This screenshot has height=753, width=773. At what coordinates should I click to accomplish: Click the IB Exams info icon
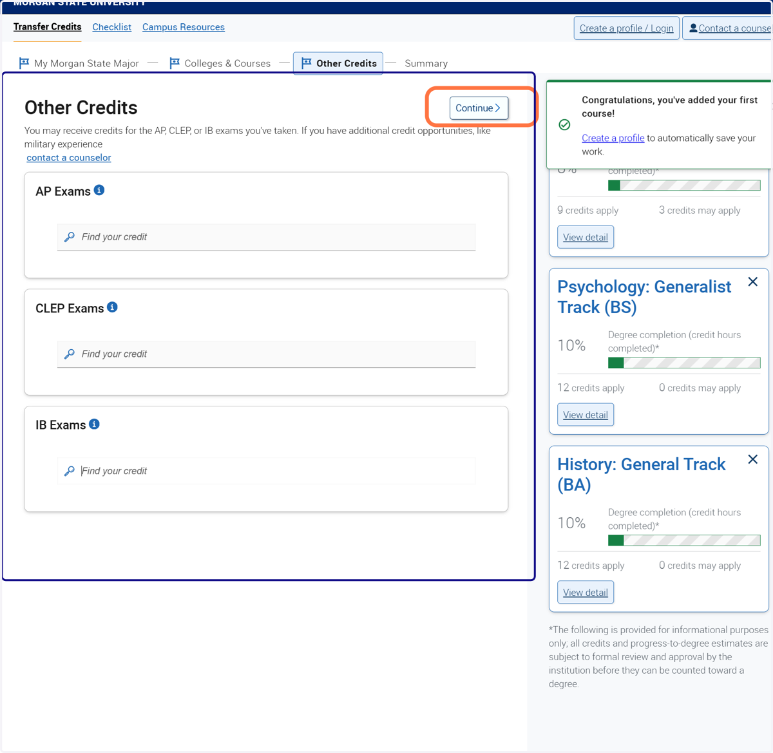point(94,424)
